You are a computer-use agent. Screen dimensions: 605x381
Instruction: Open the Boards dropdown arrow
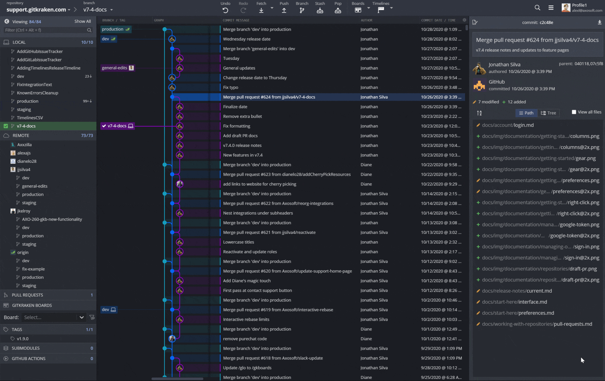pos(368,8)
